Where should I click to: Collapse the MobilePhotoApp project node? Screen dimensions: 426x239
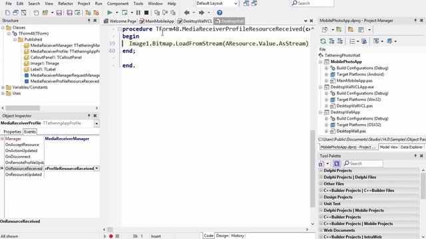point(320,62)
